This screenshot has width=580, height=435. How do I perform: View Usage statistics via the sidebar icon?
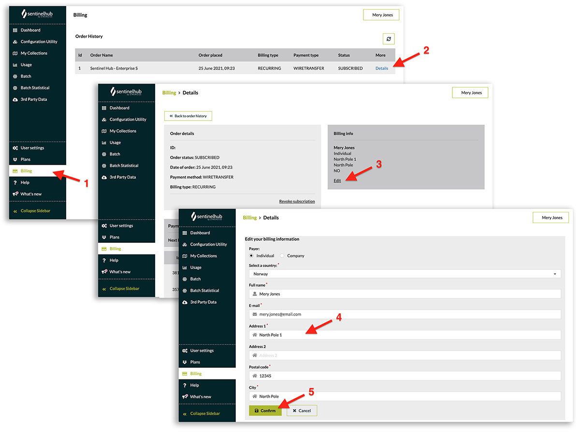[15, 65]
